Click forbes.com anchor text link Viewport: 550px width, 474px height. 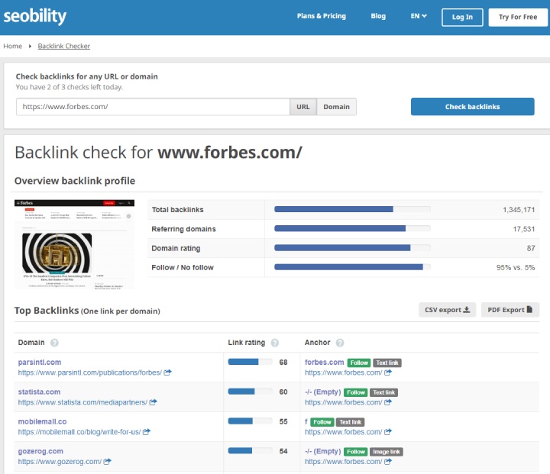click(324, 362)
